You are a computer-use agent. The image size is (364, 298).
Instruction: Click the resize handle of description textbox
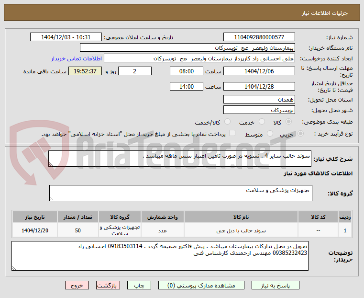(51, 164)
